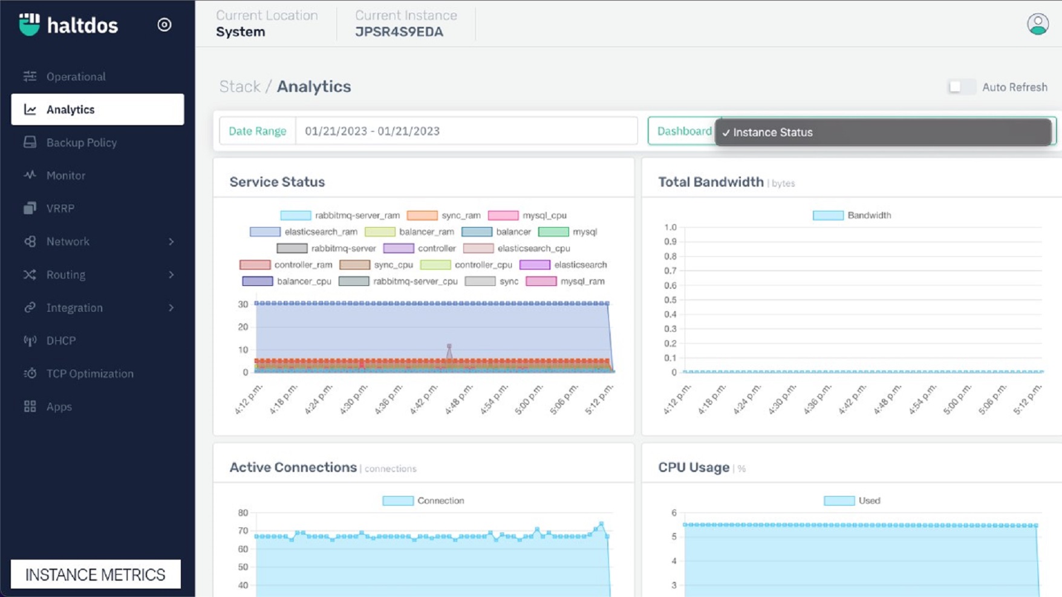Click the Apps grid icon

[x=30, y=406]
